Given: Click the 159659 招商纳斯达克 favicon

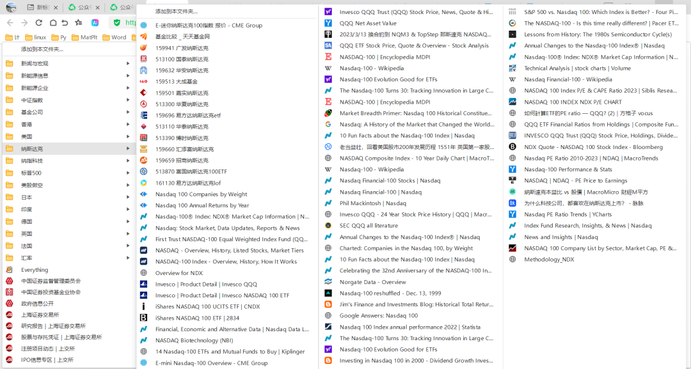Looking at the screenshot, I should pos(144,161).
